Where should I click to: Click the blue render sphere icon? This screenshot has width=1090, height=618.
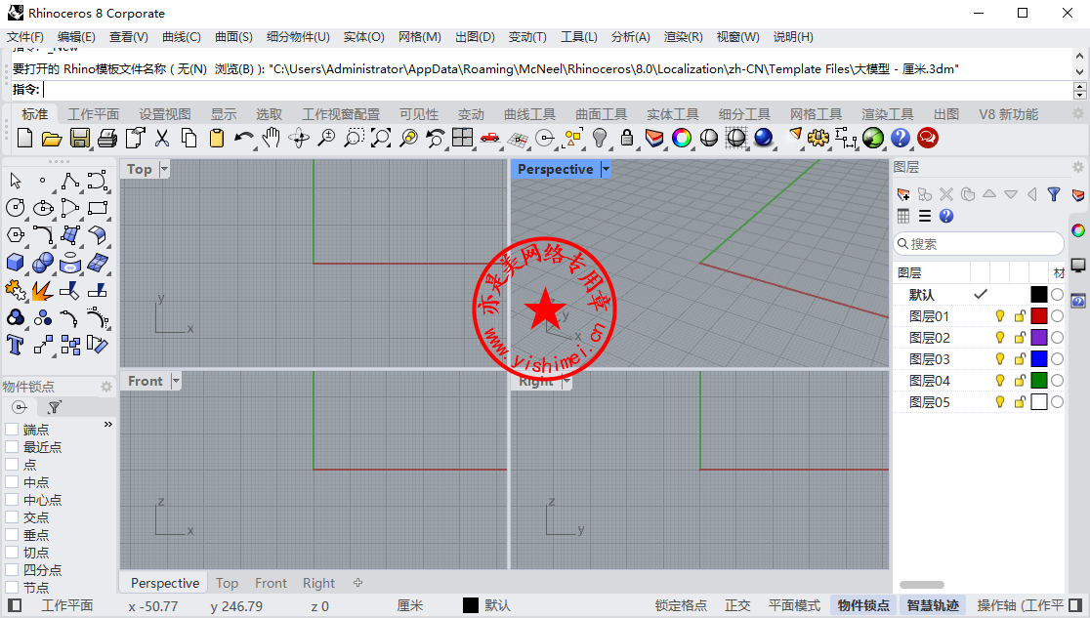tap(763, 139)
